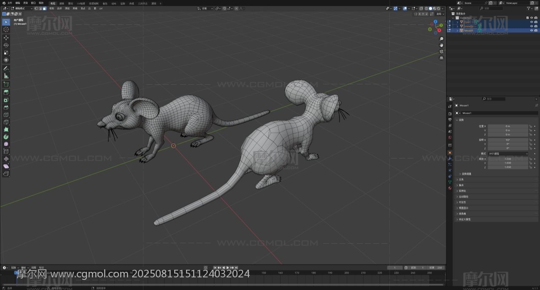Pick the Measure tool
The image size is (540, 290).
click(6, 76)
